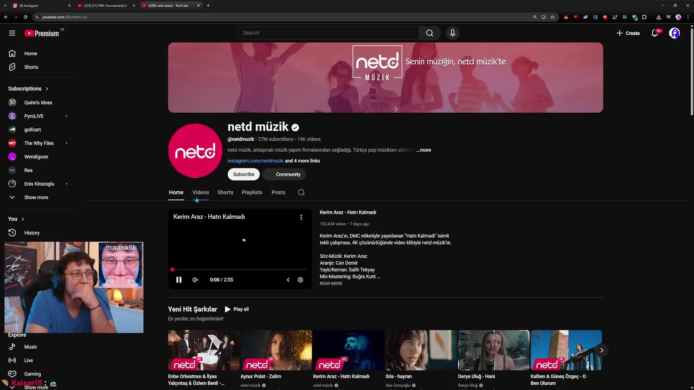Seek on the featured video progress bar
This screenshot has height=390, width=694.
point(240,269)
